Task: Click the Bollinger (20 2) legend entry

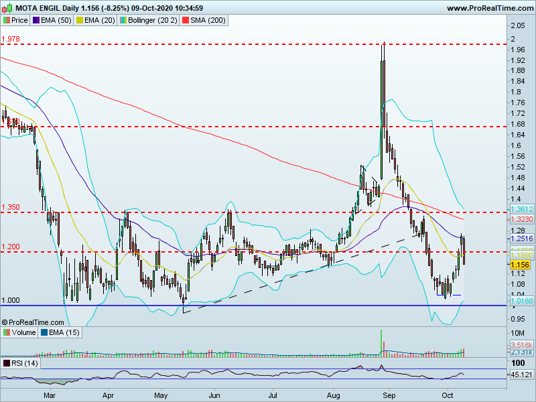Action: coord(148,20)
